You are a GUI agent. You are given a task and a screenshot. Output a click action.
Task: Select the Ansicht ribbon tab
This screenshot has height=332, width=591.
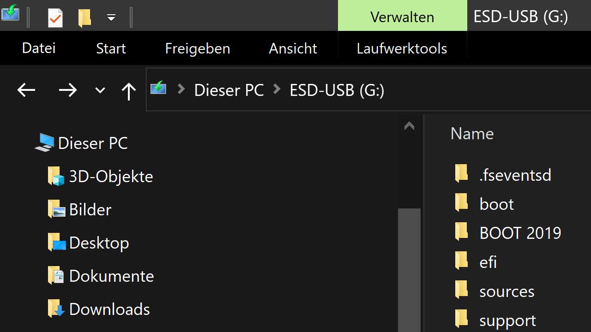pyautogui.click(x=293, y=48)
